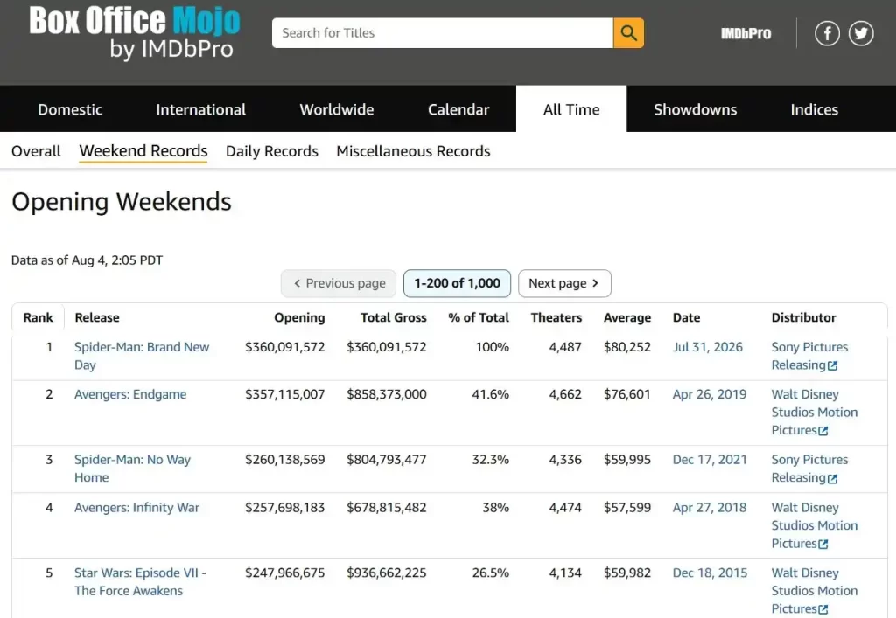Switch to the Overall sub-tab

pyautogui.click(x=36, y=151)
